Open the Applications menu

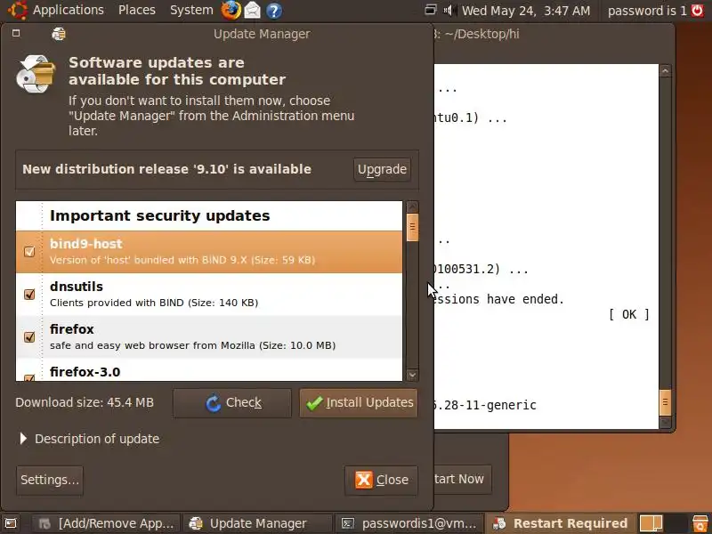coord(69,10)
